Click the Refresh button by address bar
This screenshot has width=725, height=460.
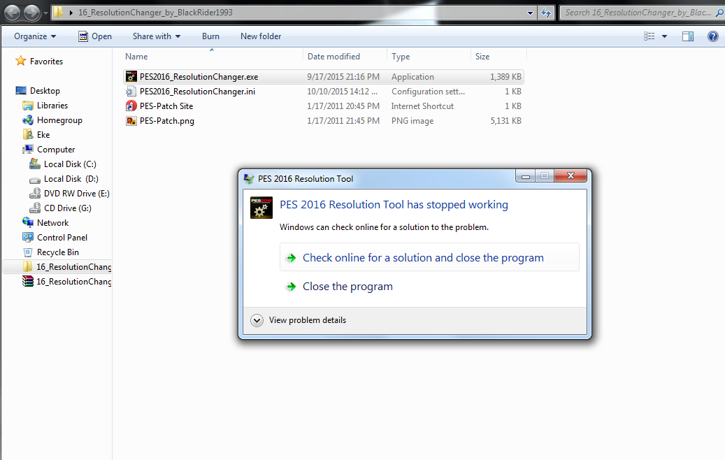pyautogui.click(x=546, y=13)
